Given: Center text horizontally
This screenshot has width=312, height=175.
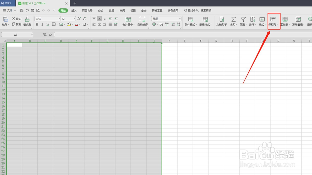Looking at the screenshot, I should 99,24.
